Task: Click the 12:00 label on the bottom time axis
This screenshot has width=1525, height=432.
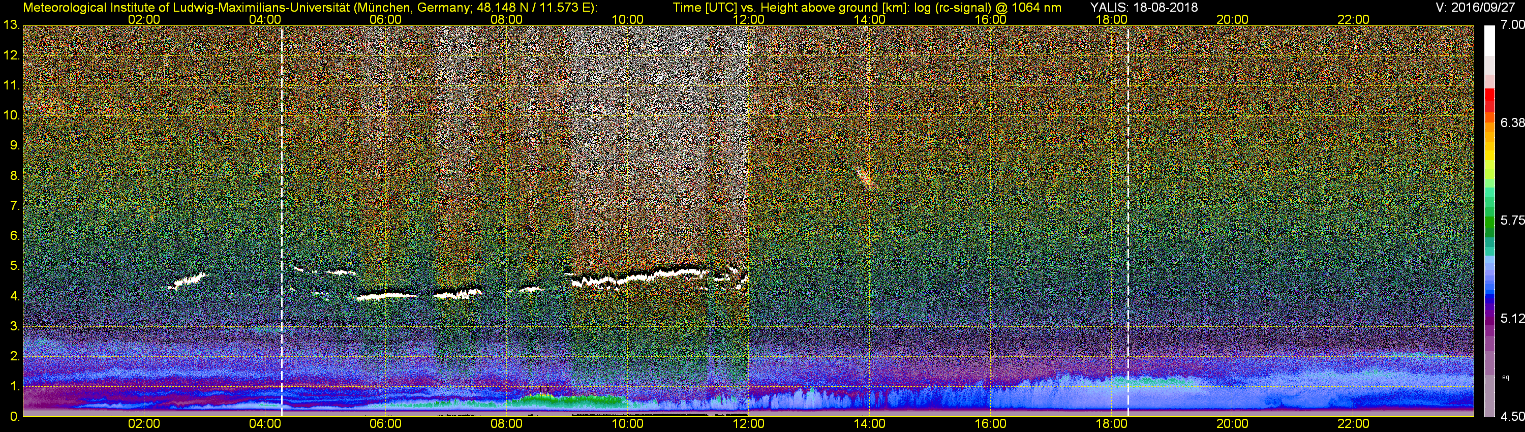Action: pos(748,424)
